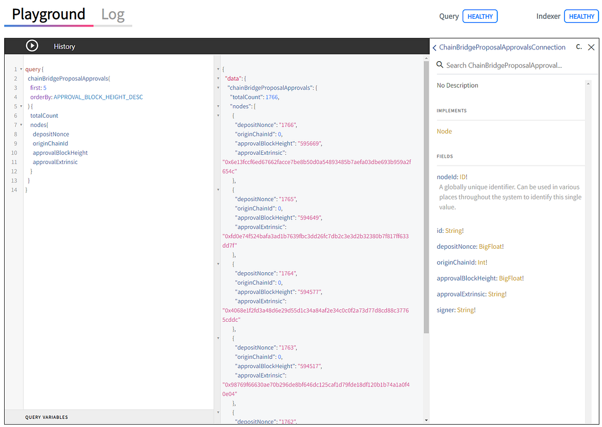Select the Playground tab
The image size is (602, 427).
[48, 15]
